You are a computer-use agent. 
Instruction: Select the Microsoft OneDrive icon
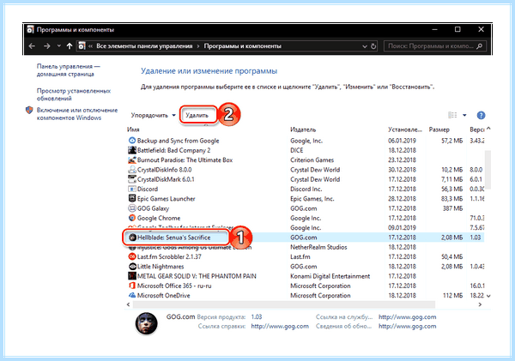(x=132, y=295)
